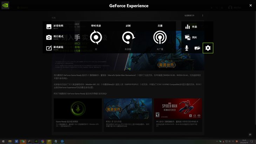The image size is (256, 144).
Task: Open the Windows notification center
Action: pyautogui.click(x=251, y=142)
